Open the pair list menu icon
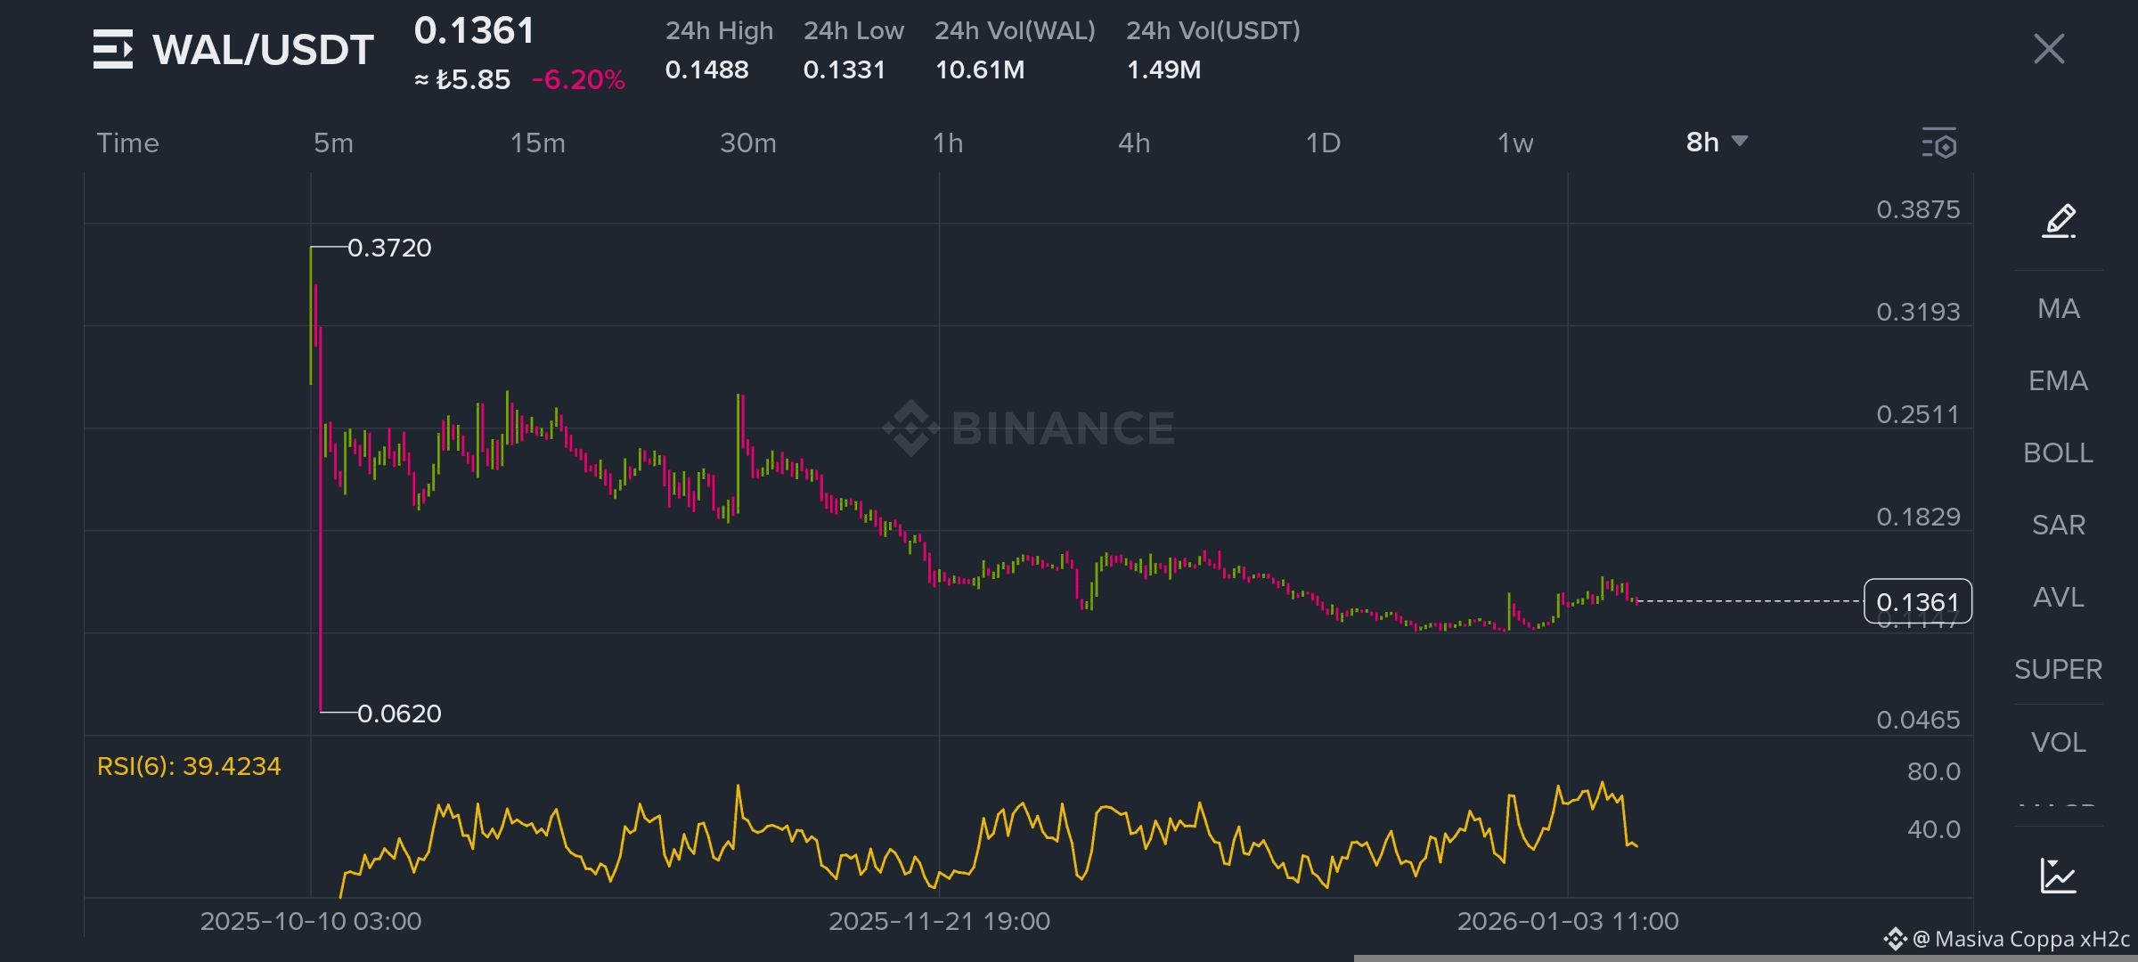This screenshot has height=962, width=2138. [113, 49]
